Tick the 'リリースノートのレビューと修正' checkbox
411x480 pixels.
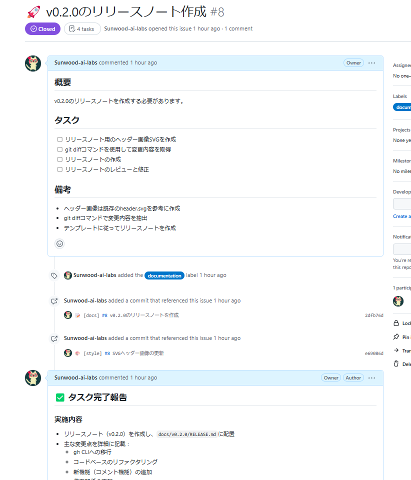pos(60,169)
